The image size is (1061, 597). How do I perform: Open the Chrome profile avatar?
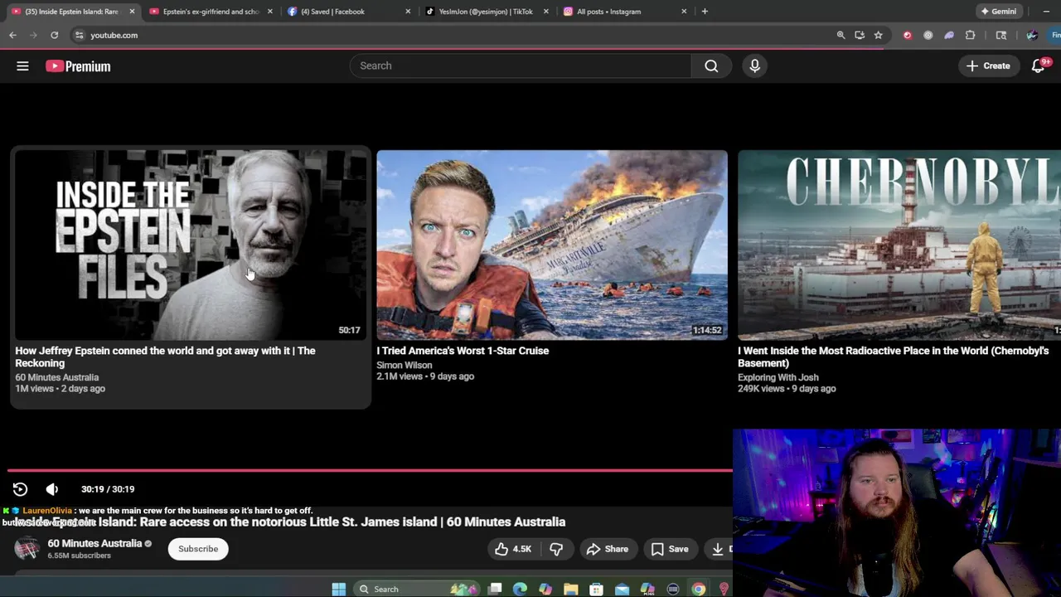[1032, 35]
